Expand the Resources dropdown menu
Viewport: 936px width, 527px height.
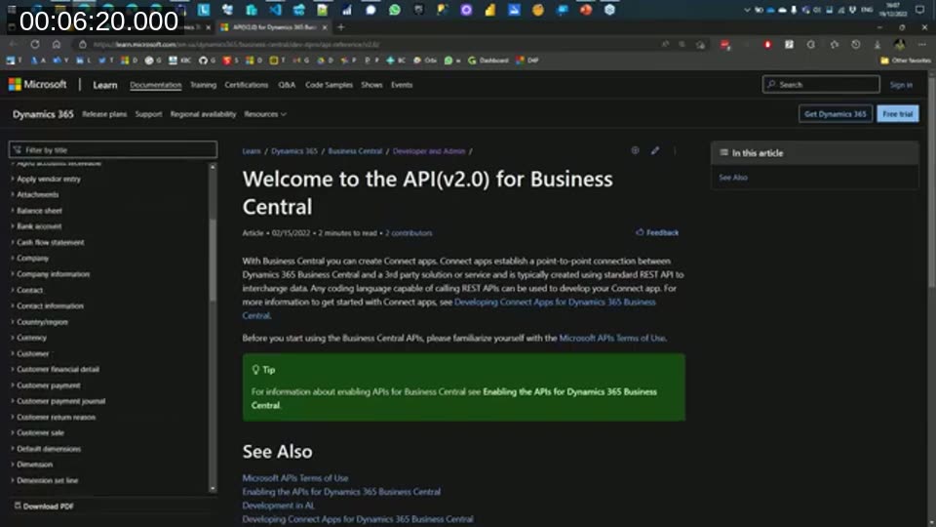click(x=265, y=114)
